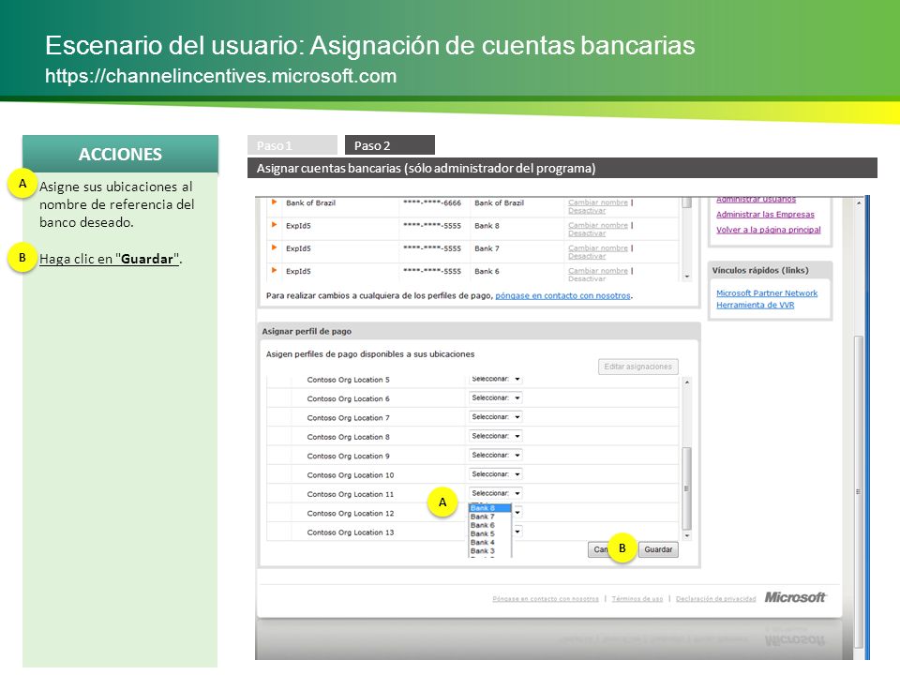Click the underlined 'Haga clic en Guardar' action text

(x=109, y=259)
